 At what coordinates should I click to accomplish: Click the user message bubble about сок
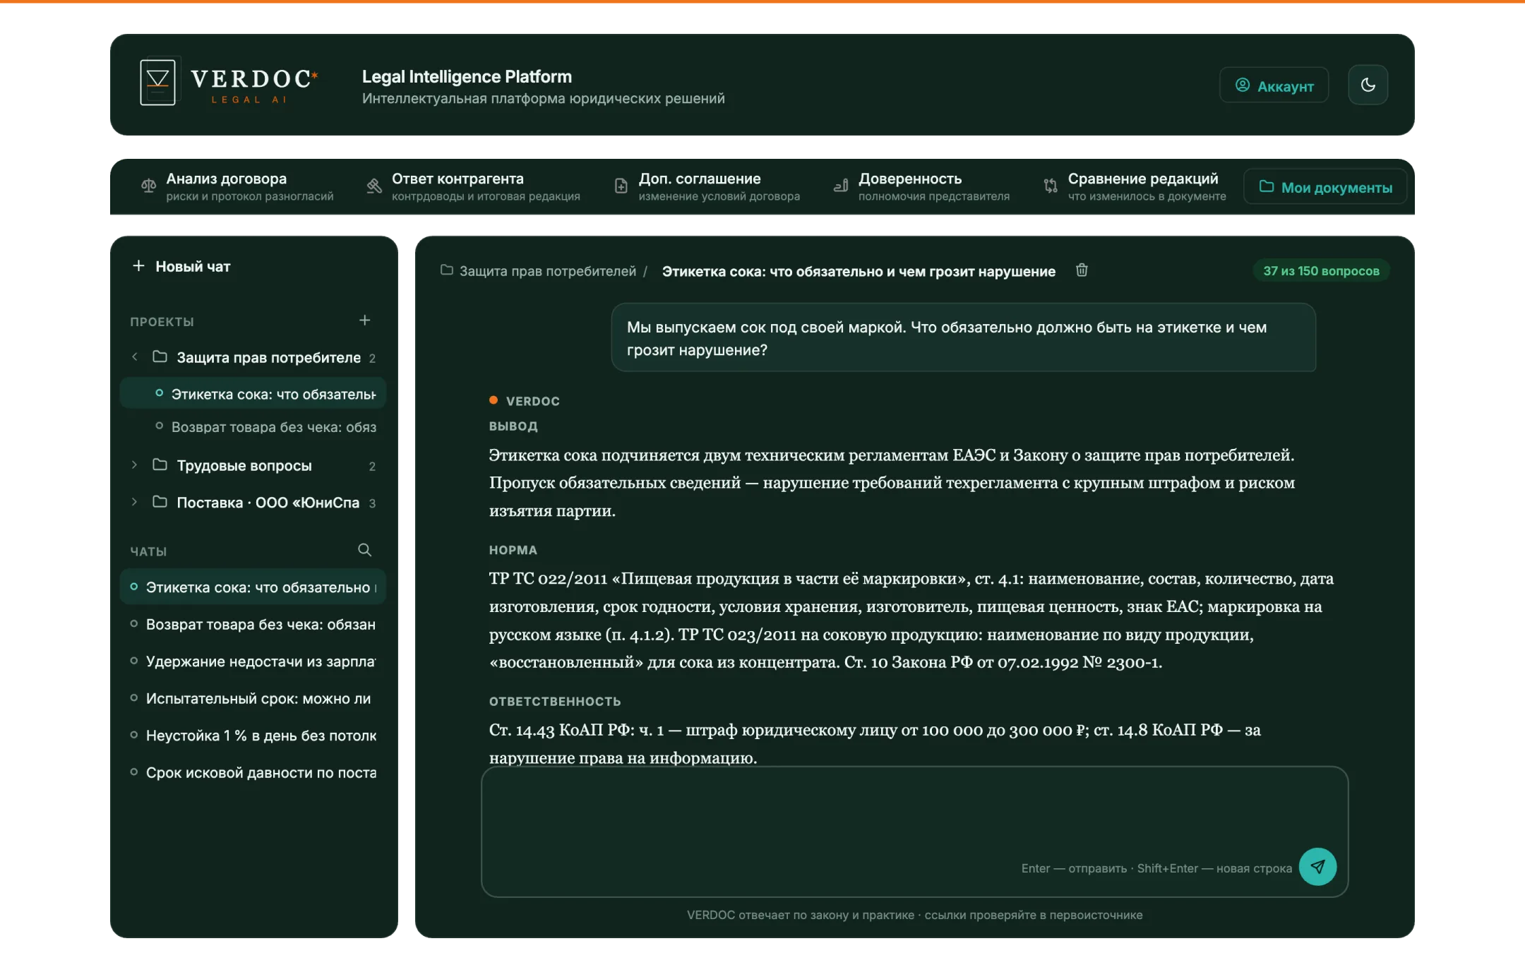tap(963, 337)
